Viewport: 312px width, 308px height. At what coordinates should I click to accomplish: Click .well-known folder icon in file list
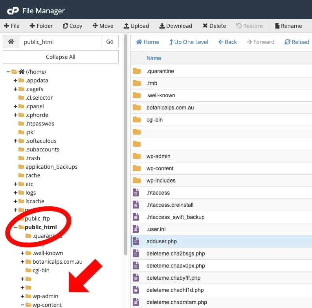coord(137,95)
